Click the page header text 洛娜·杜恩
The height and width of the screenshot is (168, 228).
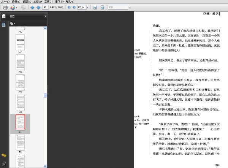pyautogui.click(x=211, y=14)
